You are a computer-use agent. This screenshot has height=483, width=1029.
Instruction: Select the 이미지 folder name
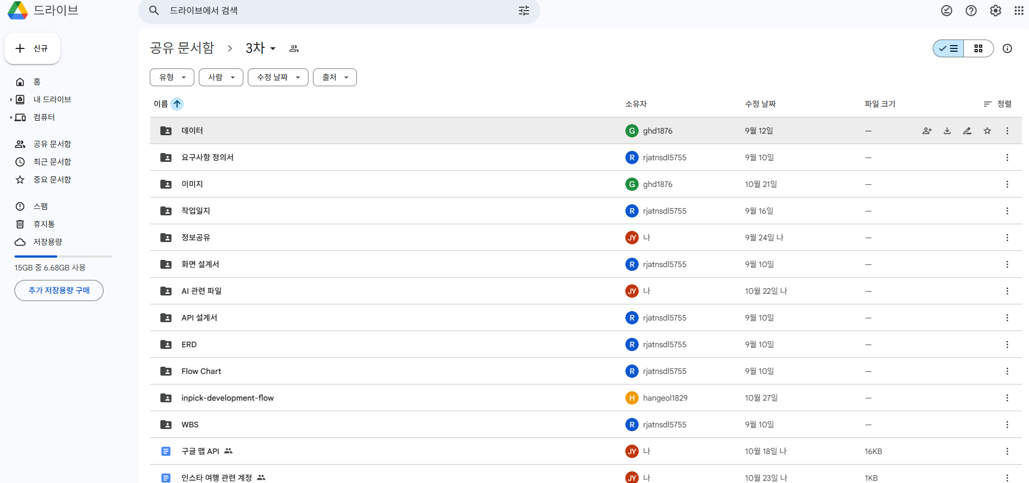coord(192,184)
